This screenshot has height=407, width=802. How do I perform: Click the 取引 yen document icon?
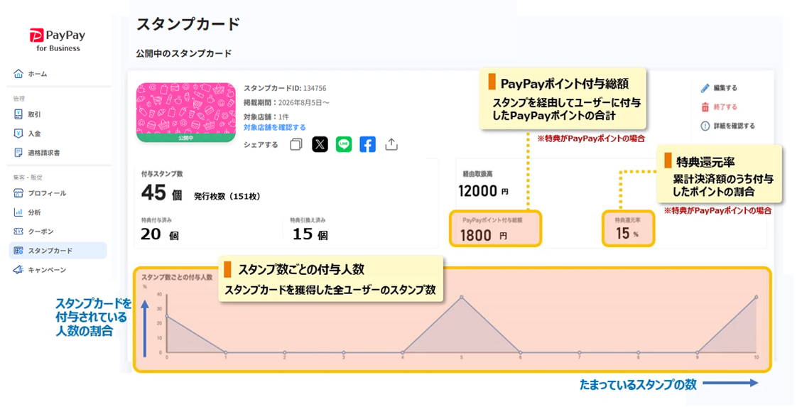(18, 114)
